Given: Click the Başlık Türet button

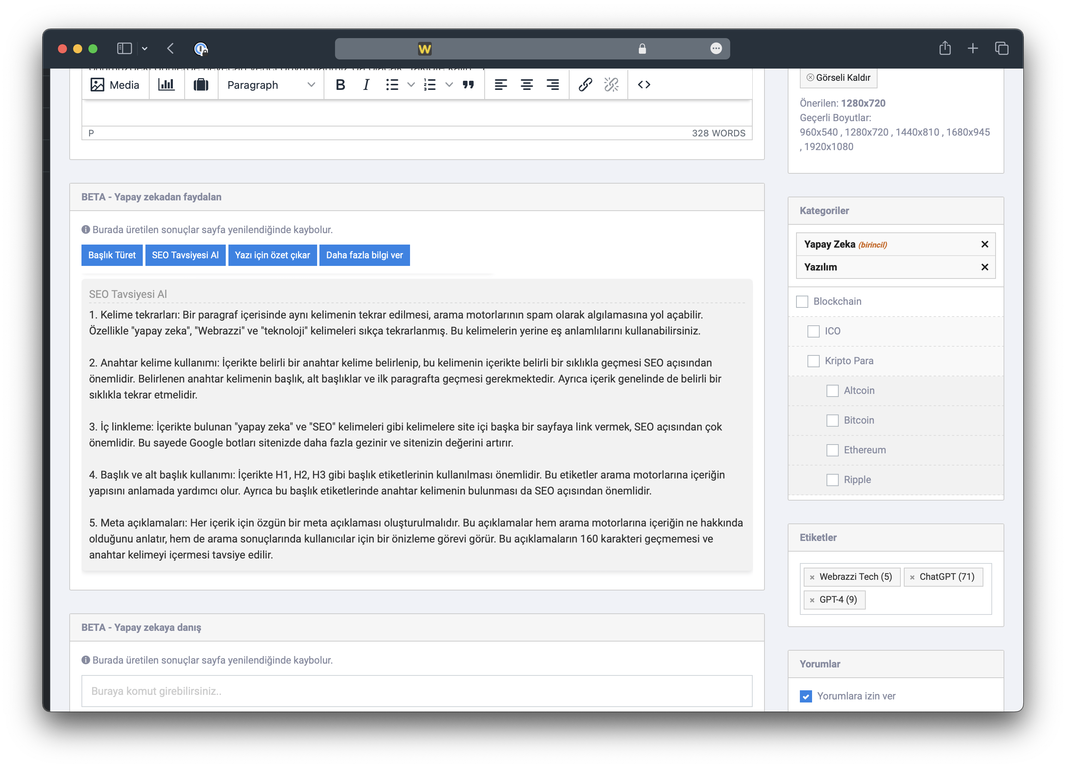Looking at the screenshot, I should (x=112, y=255).
